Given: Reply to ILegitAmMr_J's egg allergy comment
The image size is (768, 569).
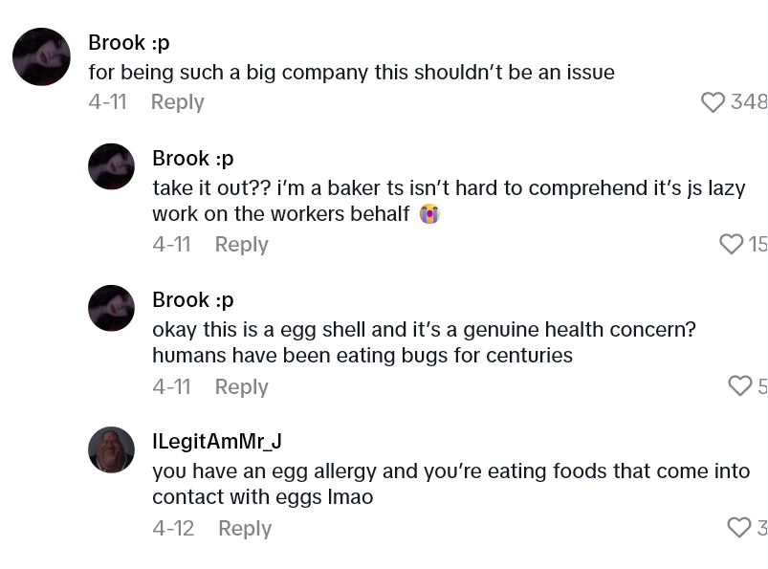Looking at the screenshot, I should coord(245,528).
